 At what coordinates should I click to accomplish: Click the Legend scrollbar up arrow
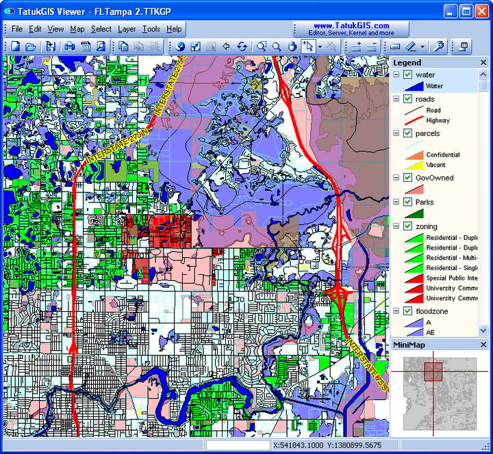pyautogui.click(x=483, y=75)
